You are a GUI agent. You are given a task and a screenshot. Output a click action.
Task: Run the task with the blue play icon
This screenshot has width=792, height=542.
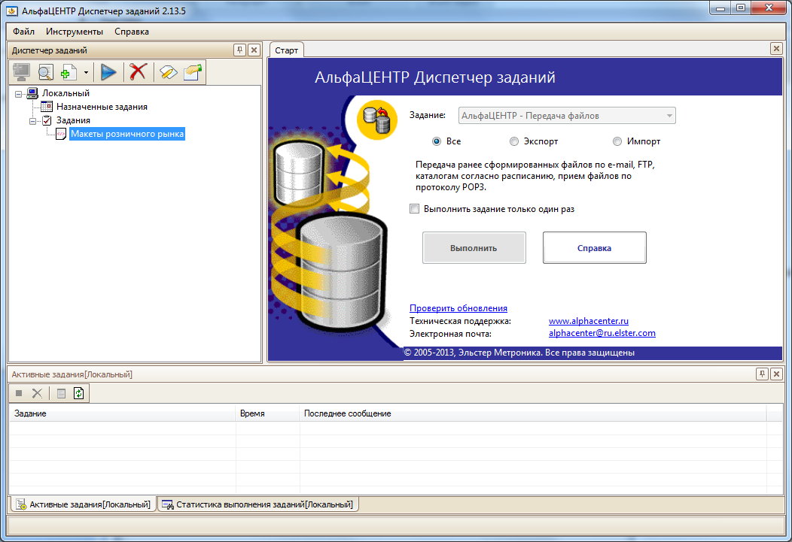(108, 72)
